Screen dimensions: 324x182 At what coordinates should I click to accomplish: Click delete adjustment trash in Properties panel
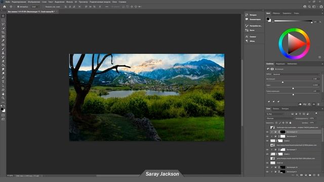(x=318, y=104)
